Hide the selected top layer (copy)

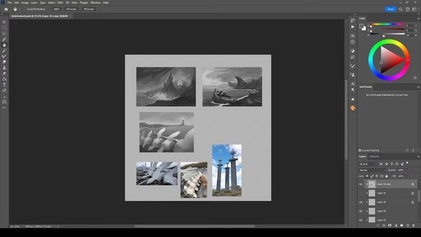pyautogui.click(x=361, y=184)
